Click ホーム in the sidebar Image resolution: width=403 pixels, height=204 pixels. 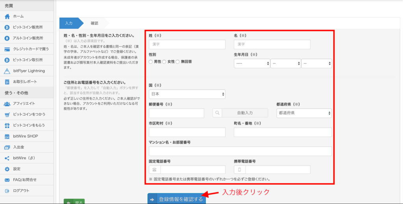pyautogui.click(x=27, y=16)
